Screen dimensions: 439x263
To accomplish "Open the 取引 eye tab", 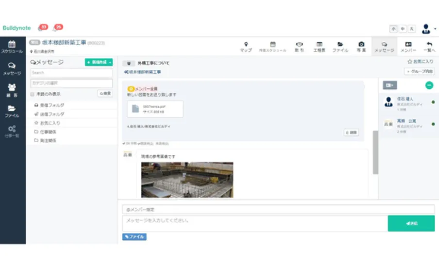I will [x=299, y=47].
